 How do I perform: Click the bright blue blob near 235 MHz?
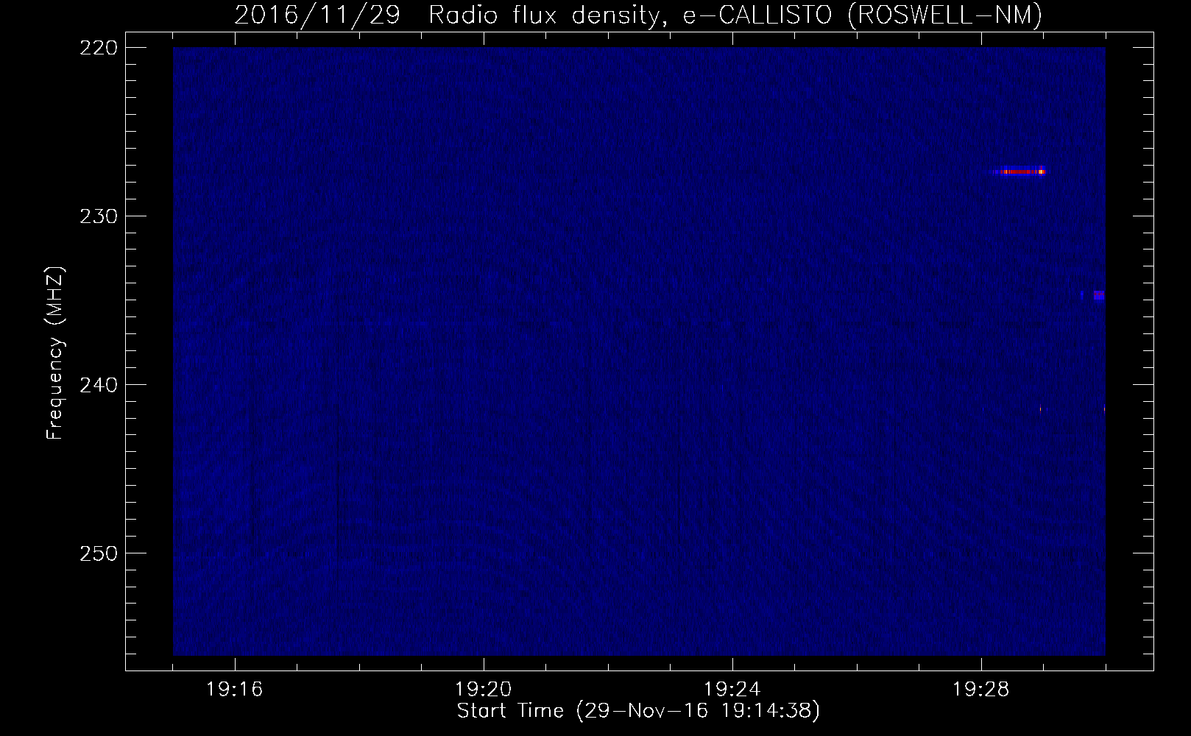(x=1098, y=296)
